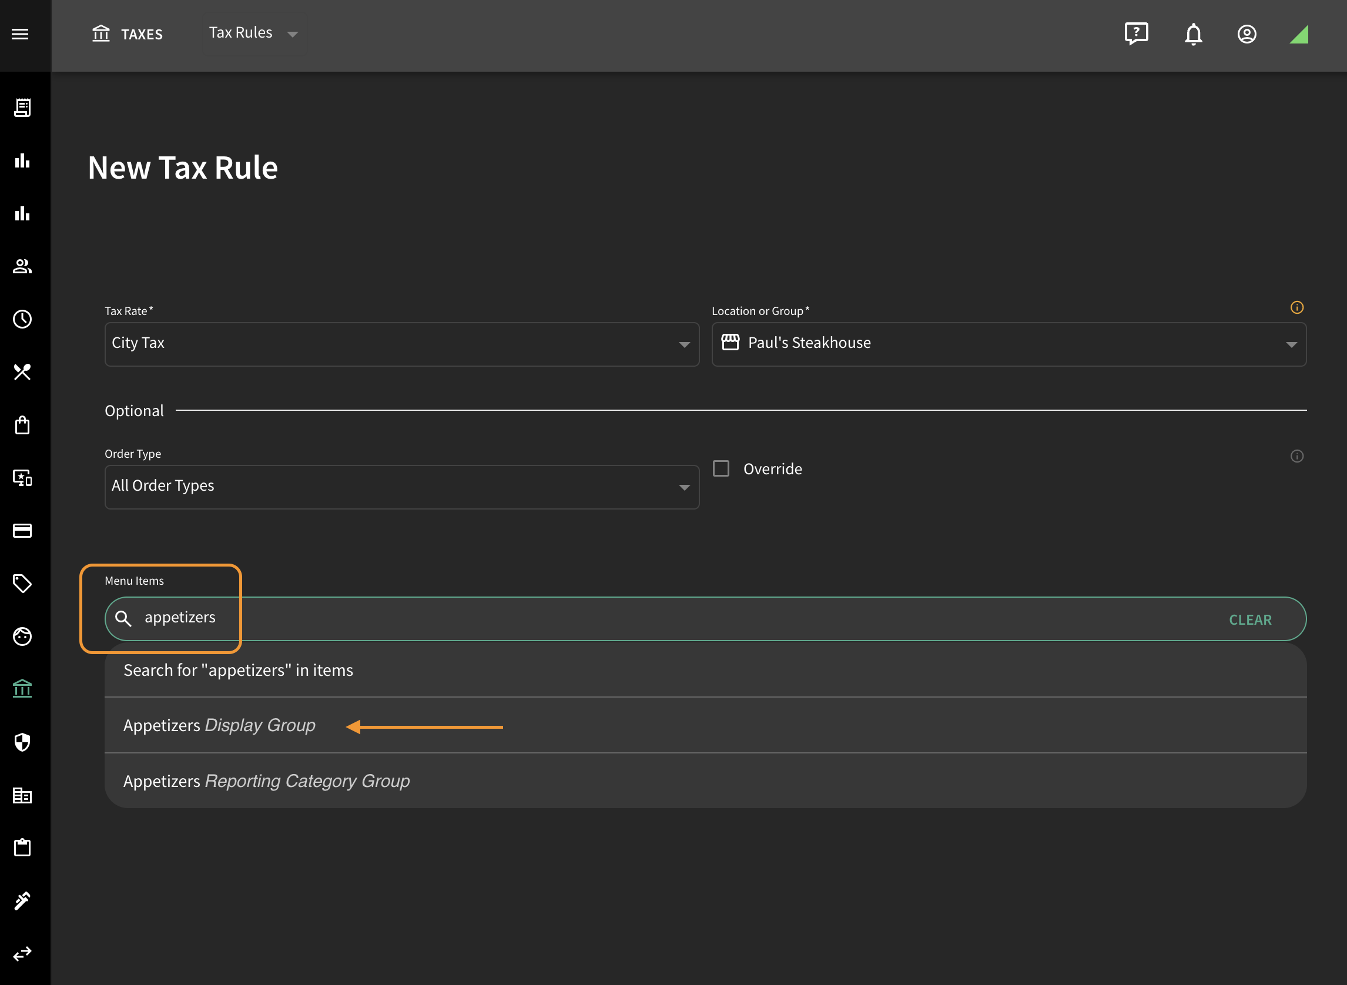Select the active taxes bank sidebar icon
The image size is (1347, 985).
pyautogui.click(x=22, y=689)
